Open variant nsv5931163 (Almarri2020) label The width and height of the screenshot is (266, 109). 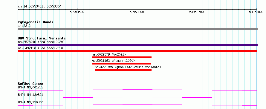point(113,61)
